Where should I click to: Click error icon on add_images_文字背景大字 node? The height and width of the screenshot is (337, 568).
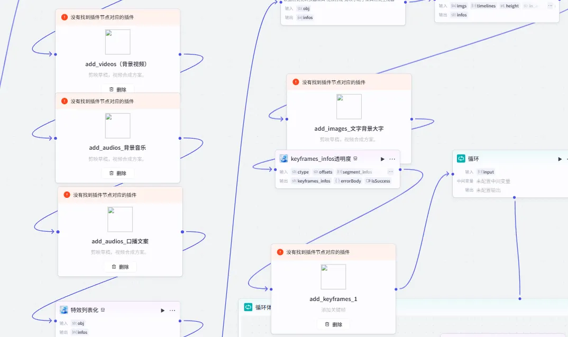click(296, 82)
